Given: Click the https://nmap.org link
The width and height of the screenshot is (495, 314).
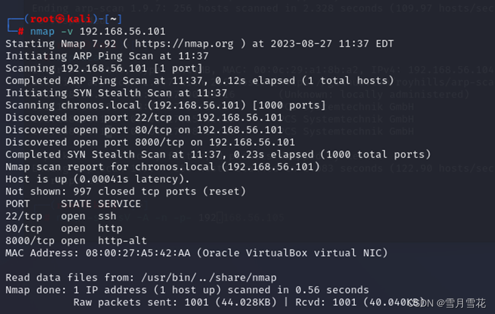Looking at the screenshot, I should point(184,44).
